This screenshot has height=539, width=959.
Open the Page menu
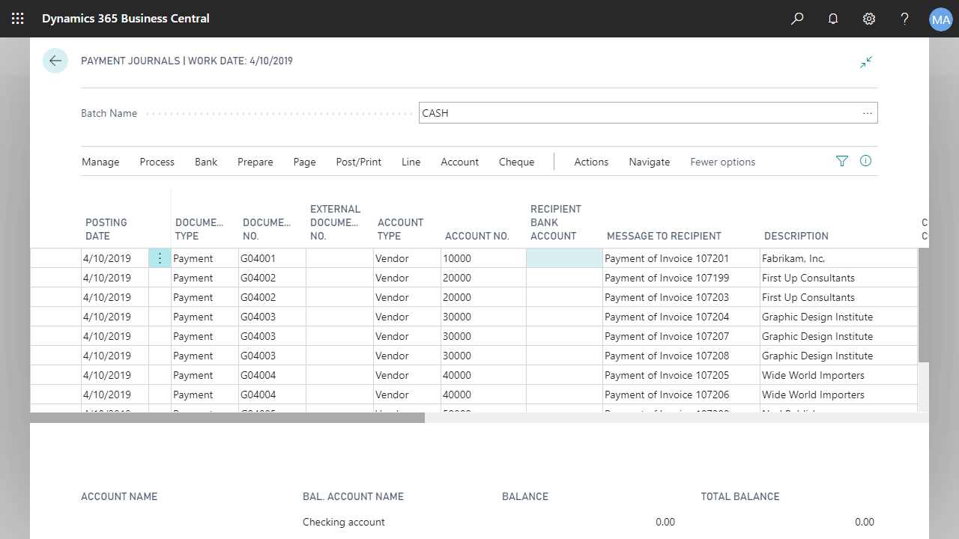tap(304, 162)
